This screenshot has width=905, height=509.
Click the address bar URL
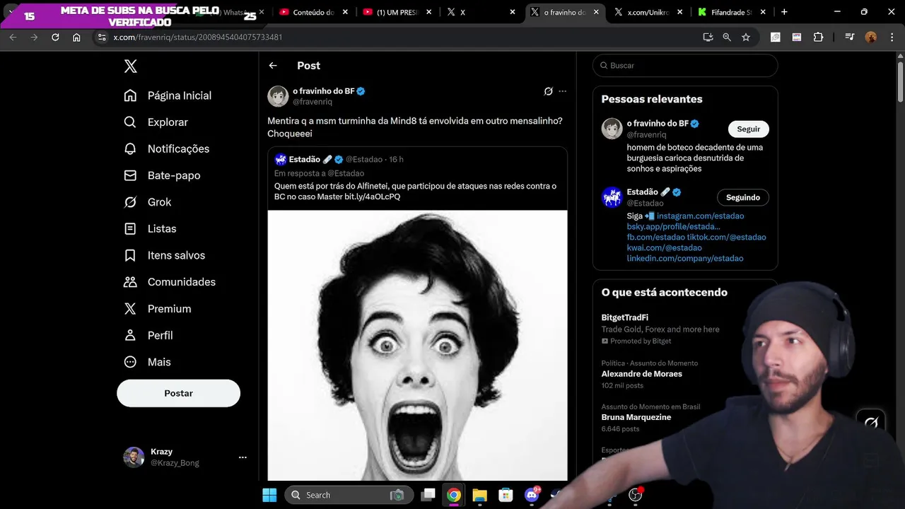[198, 37]
